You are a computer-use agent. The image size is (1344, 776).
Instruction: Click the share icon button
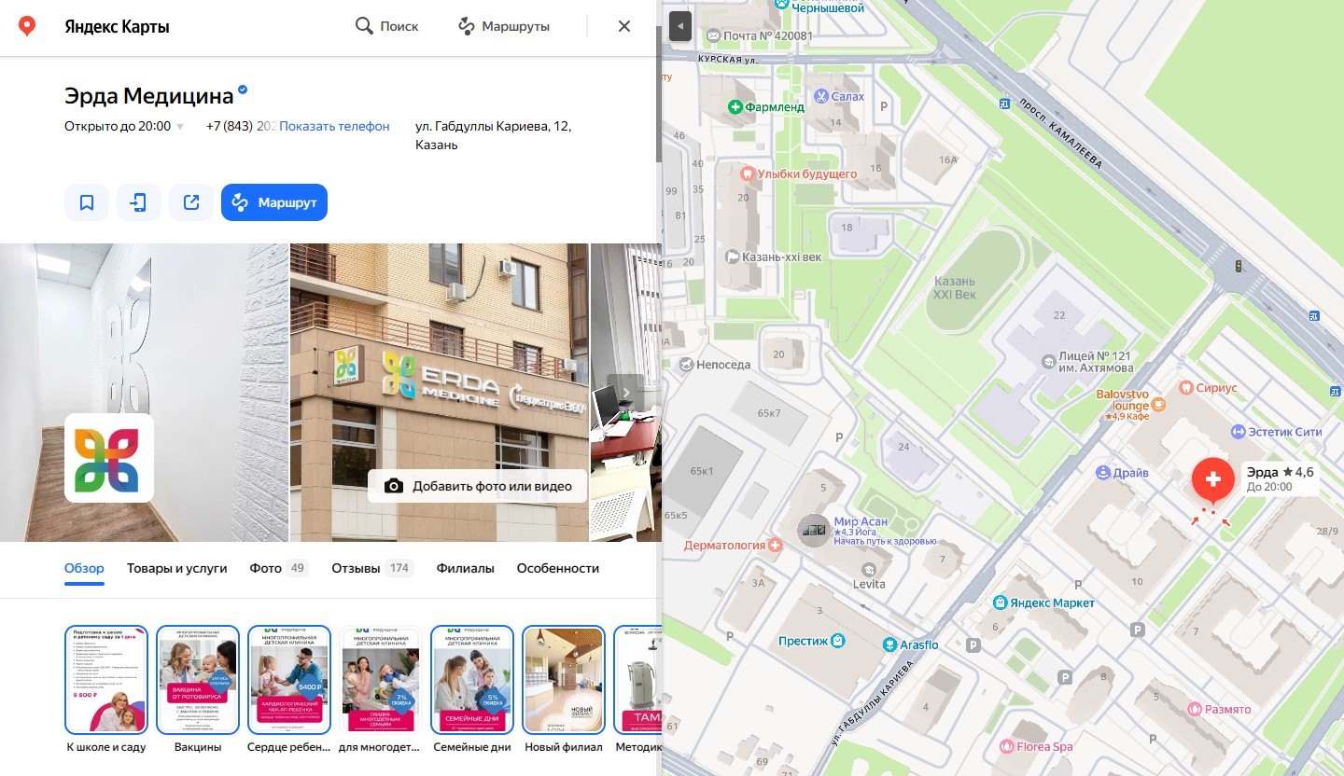click(191, 202)
